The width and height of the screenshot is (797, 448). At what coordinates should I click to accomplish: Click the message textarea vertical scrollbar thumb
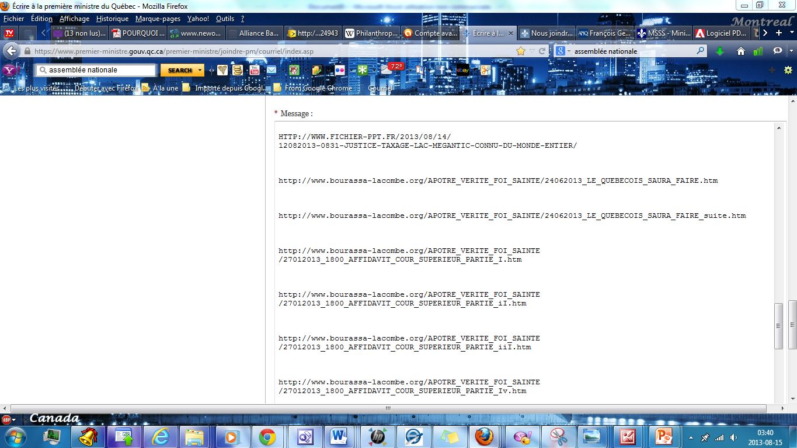click(x=778, y=326)
